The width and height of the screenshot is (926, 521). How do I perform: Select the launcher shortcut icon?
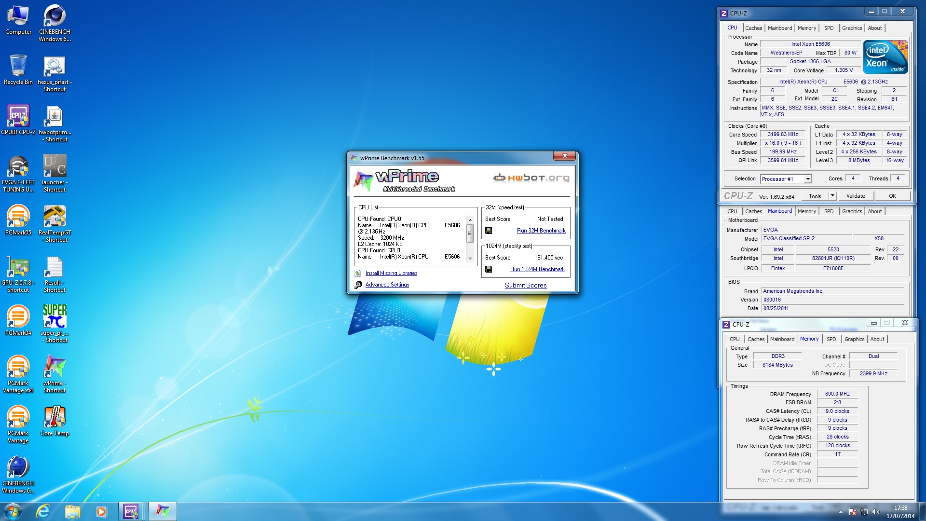(x=54, y=174)
